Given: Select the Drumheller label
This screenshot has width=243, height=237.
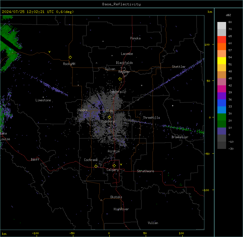Looking at the screenshot, I should [180, 137].
